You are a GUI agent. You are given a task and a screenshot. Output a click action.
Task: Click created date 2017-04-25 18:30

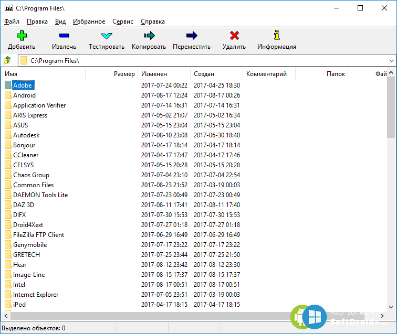click(x=217, y=85)
